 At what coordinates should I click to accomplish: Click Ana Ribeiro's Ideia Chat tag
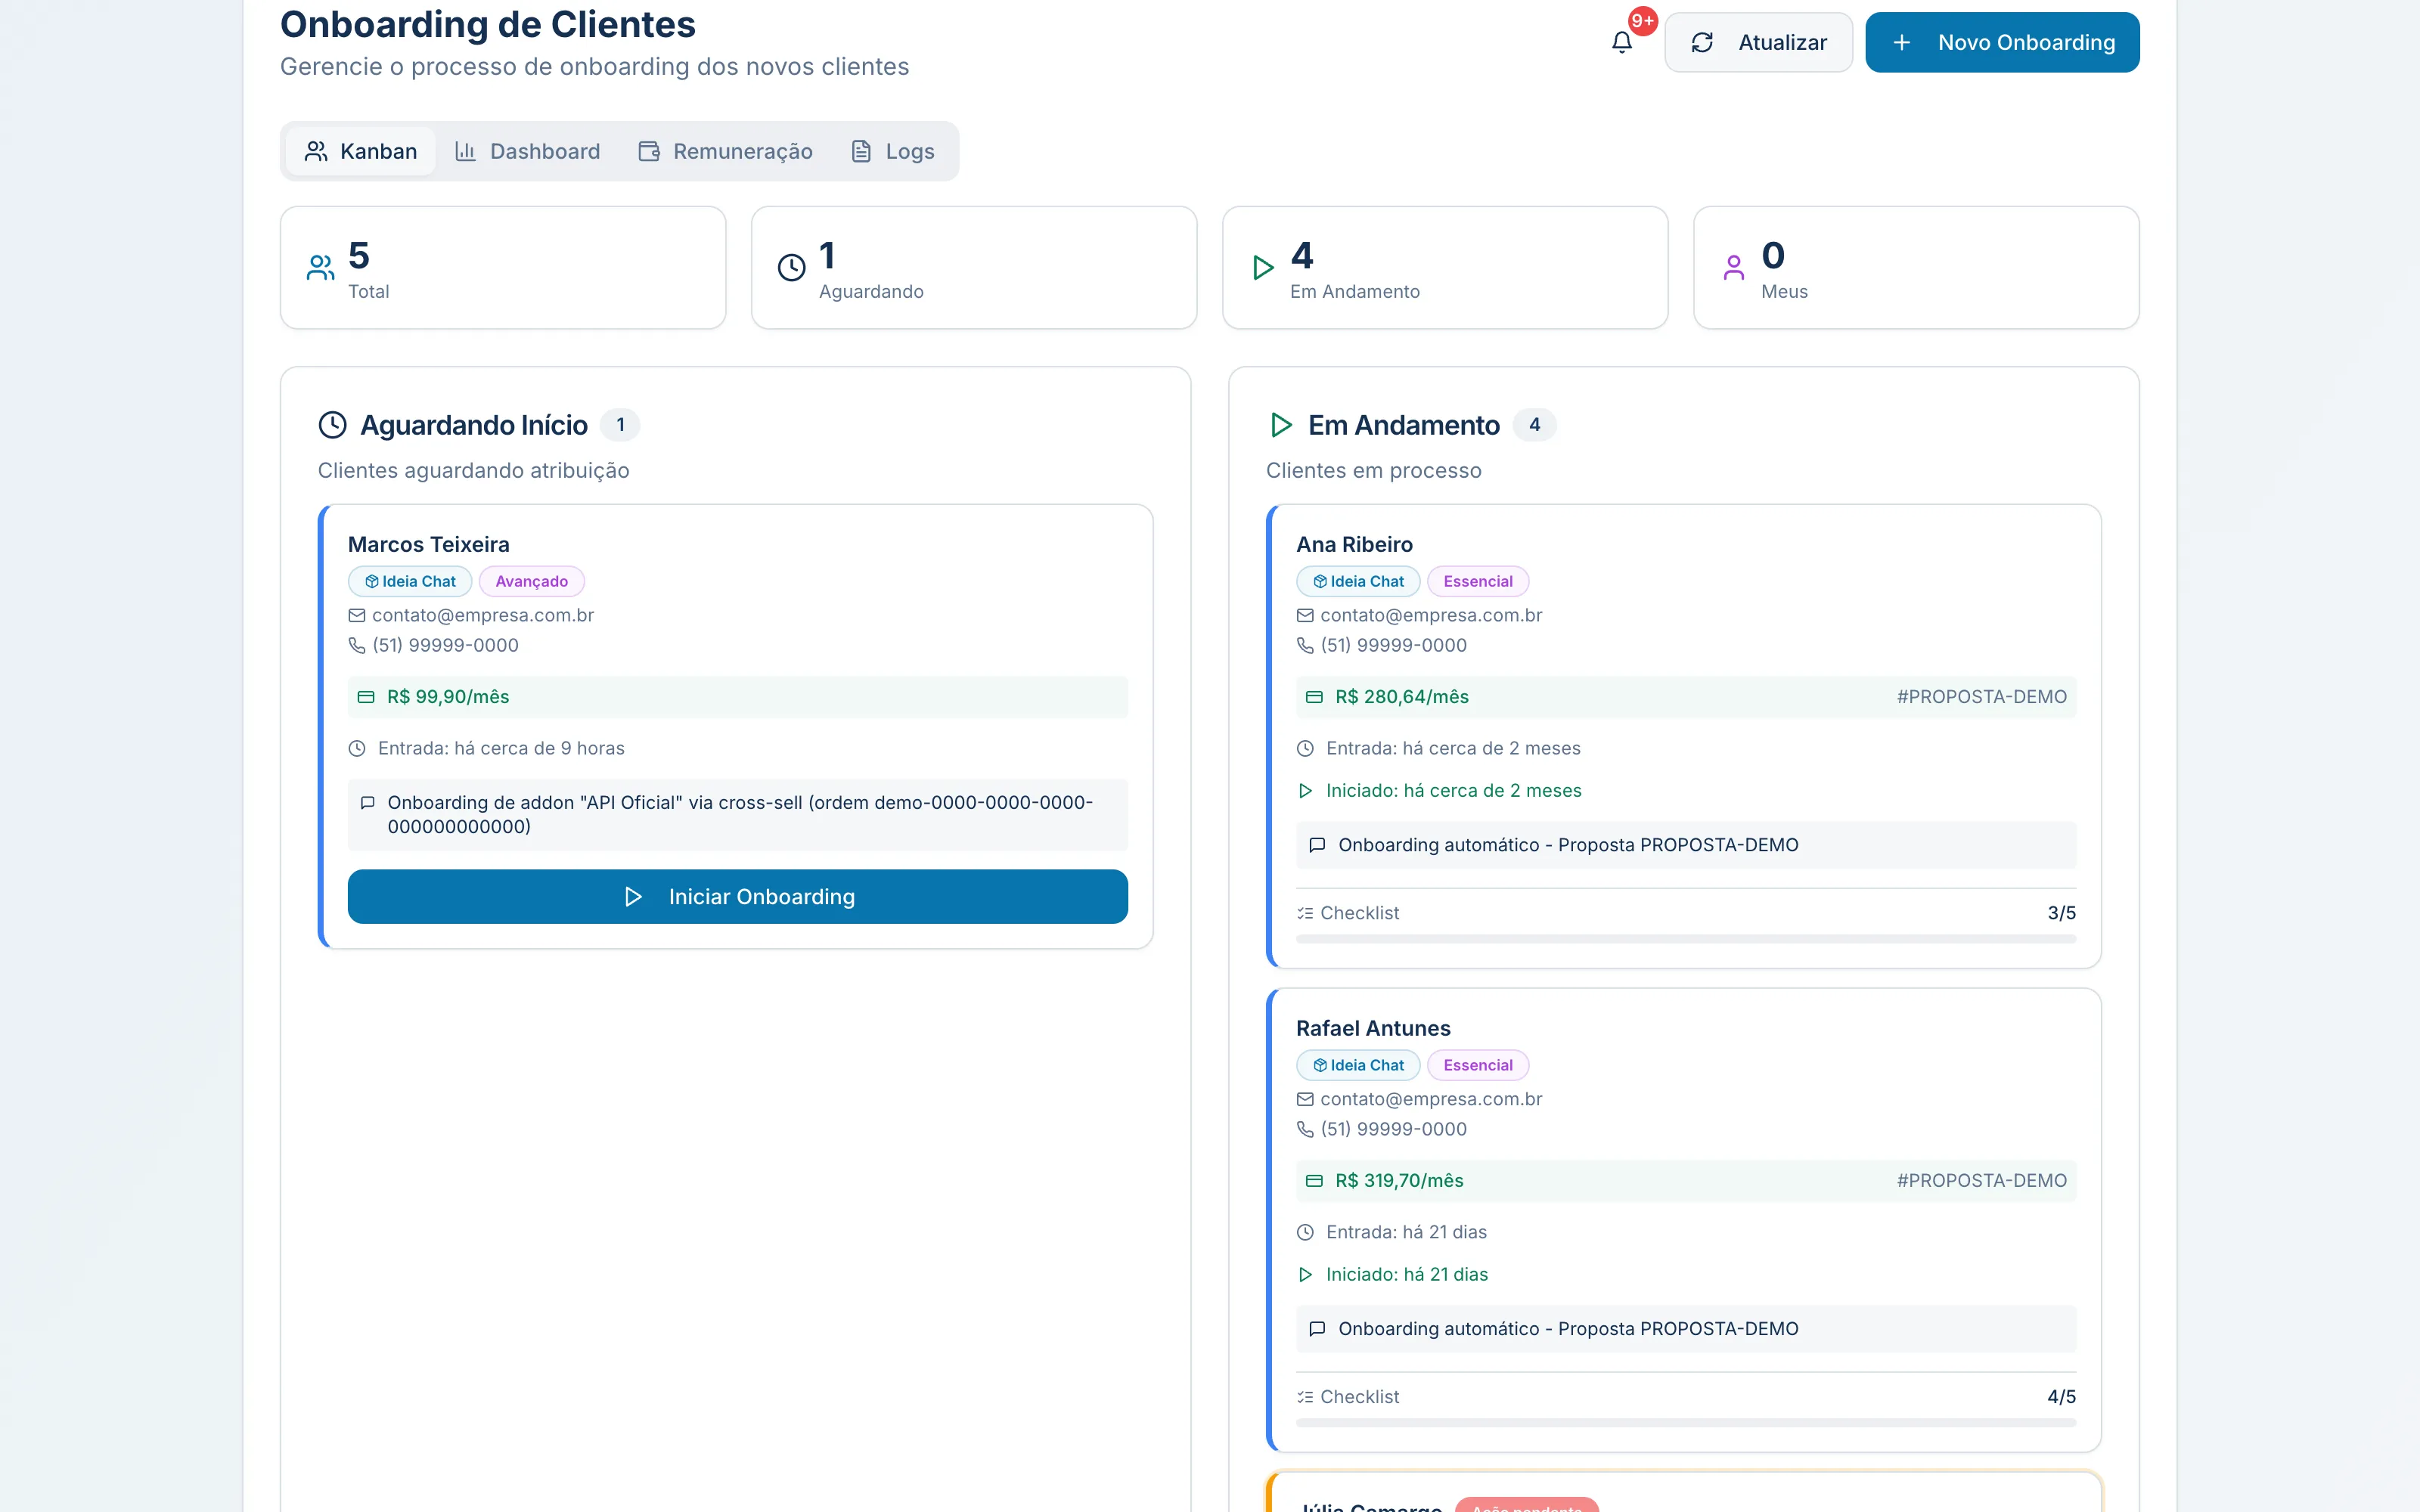coord(1358,581)
